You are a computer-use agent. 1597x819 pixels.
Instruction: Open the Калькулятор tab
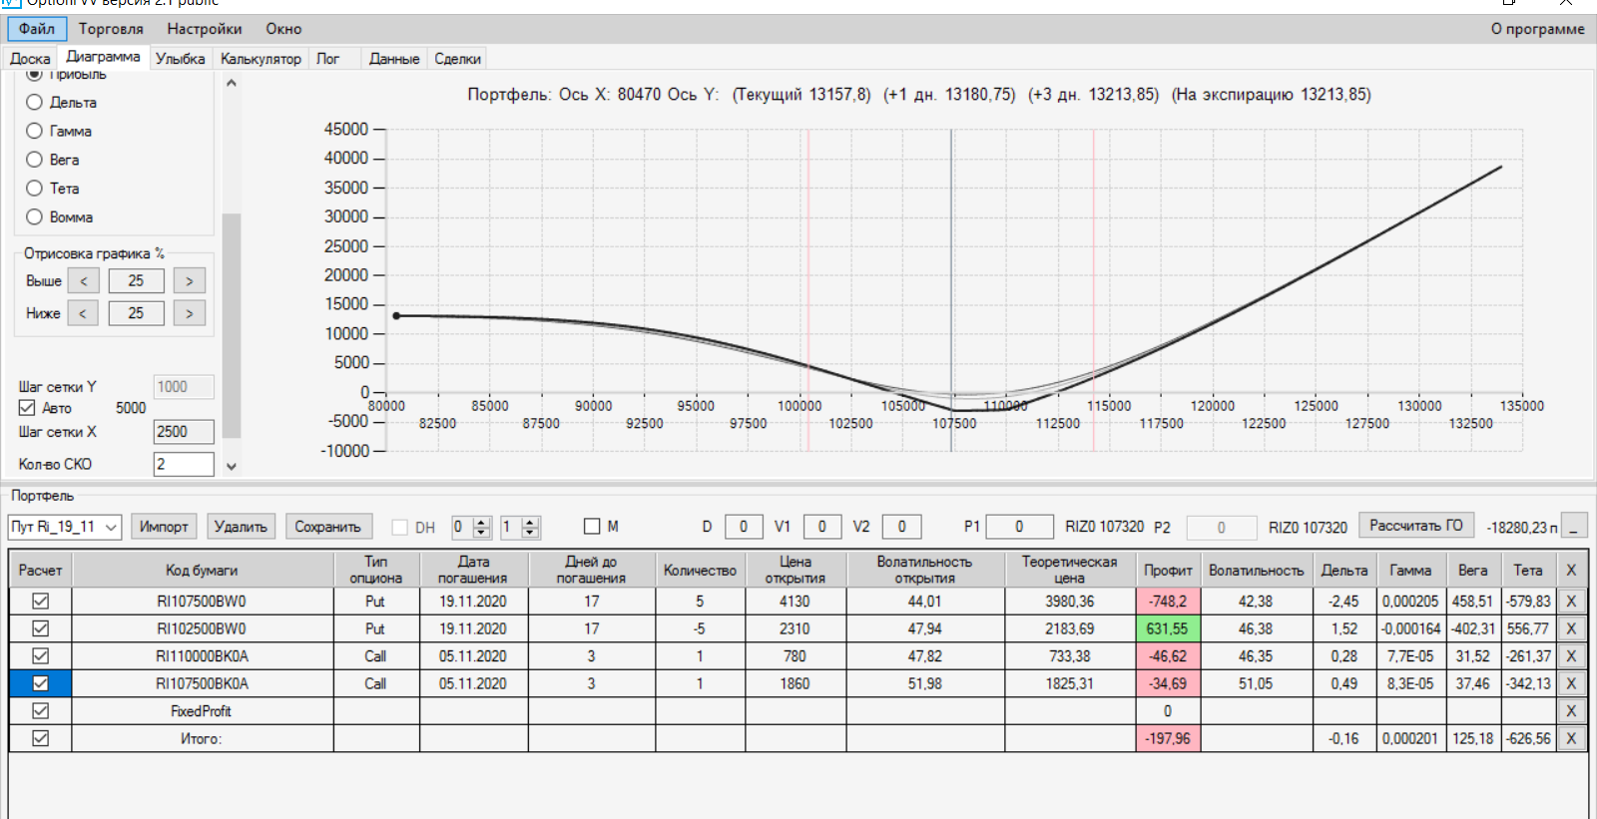(261, 59)
